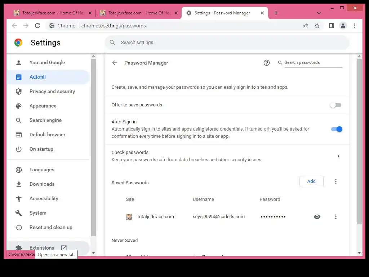Click Add saved password button
Screen dimensions: 369x277
click(x=311, y=181)
